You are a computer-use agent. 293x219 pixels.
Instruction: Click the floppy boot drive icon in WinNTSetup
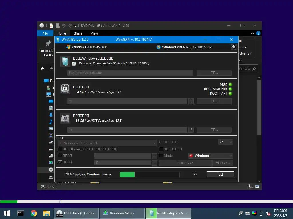pyautogui.click(x=65, y=89)
